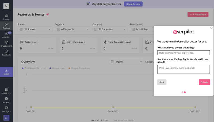Toggle Last 14 days legend line
214x122 pixels.
tap(100, 120)
